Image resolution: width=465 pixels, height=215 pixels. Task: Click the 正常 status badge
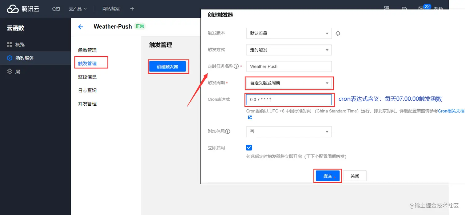(x=140, y=26)
